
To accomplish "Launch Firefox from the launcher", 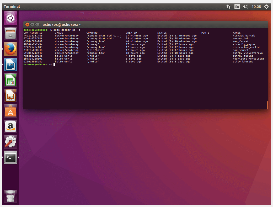I will coord(10,49).
